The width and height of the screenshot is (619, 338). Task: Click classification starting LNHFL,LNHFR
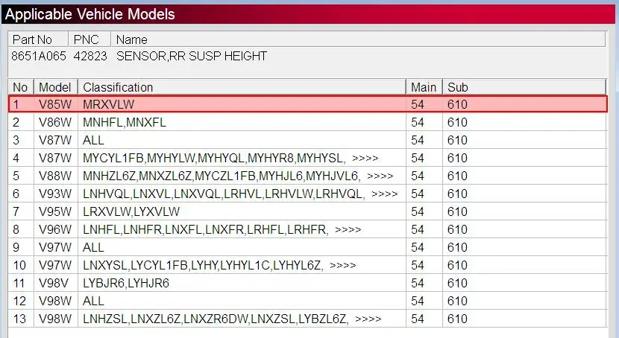pos(205,229)
